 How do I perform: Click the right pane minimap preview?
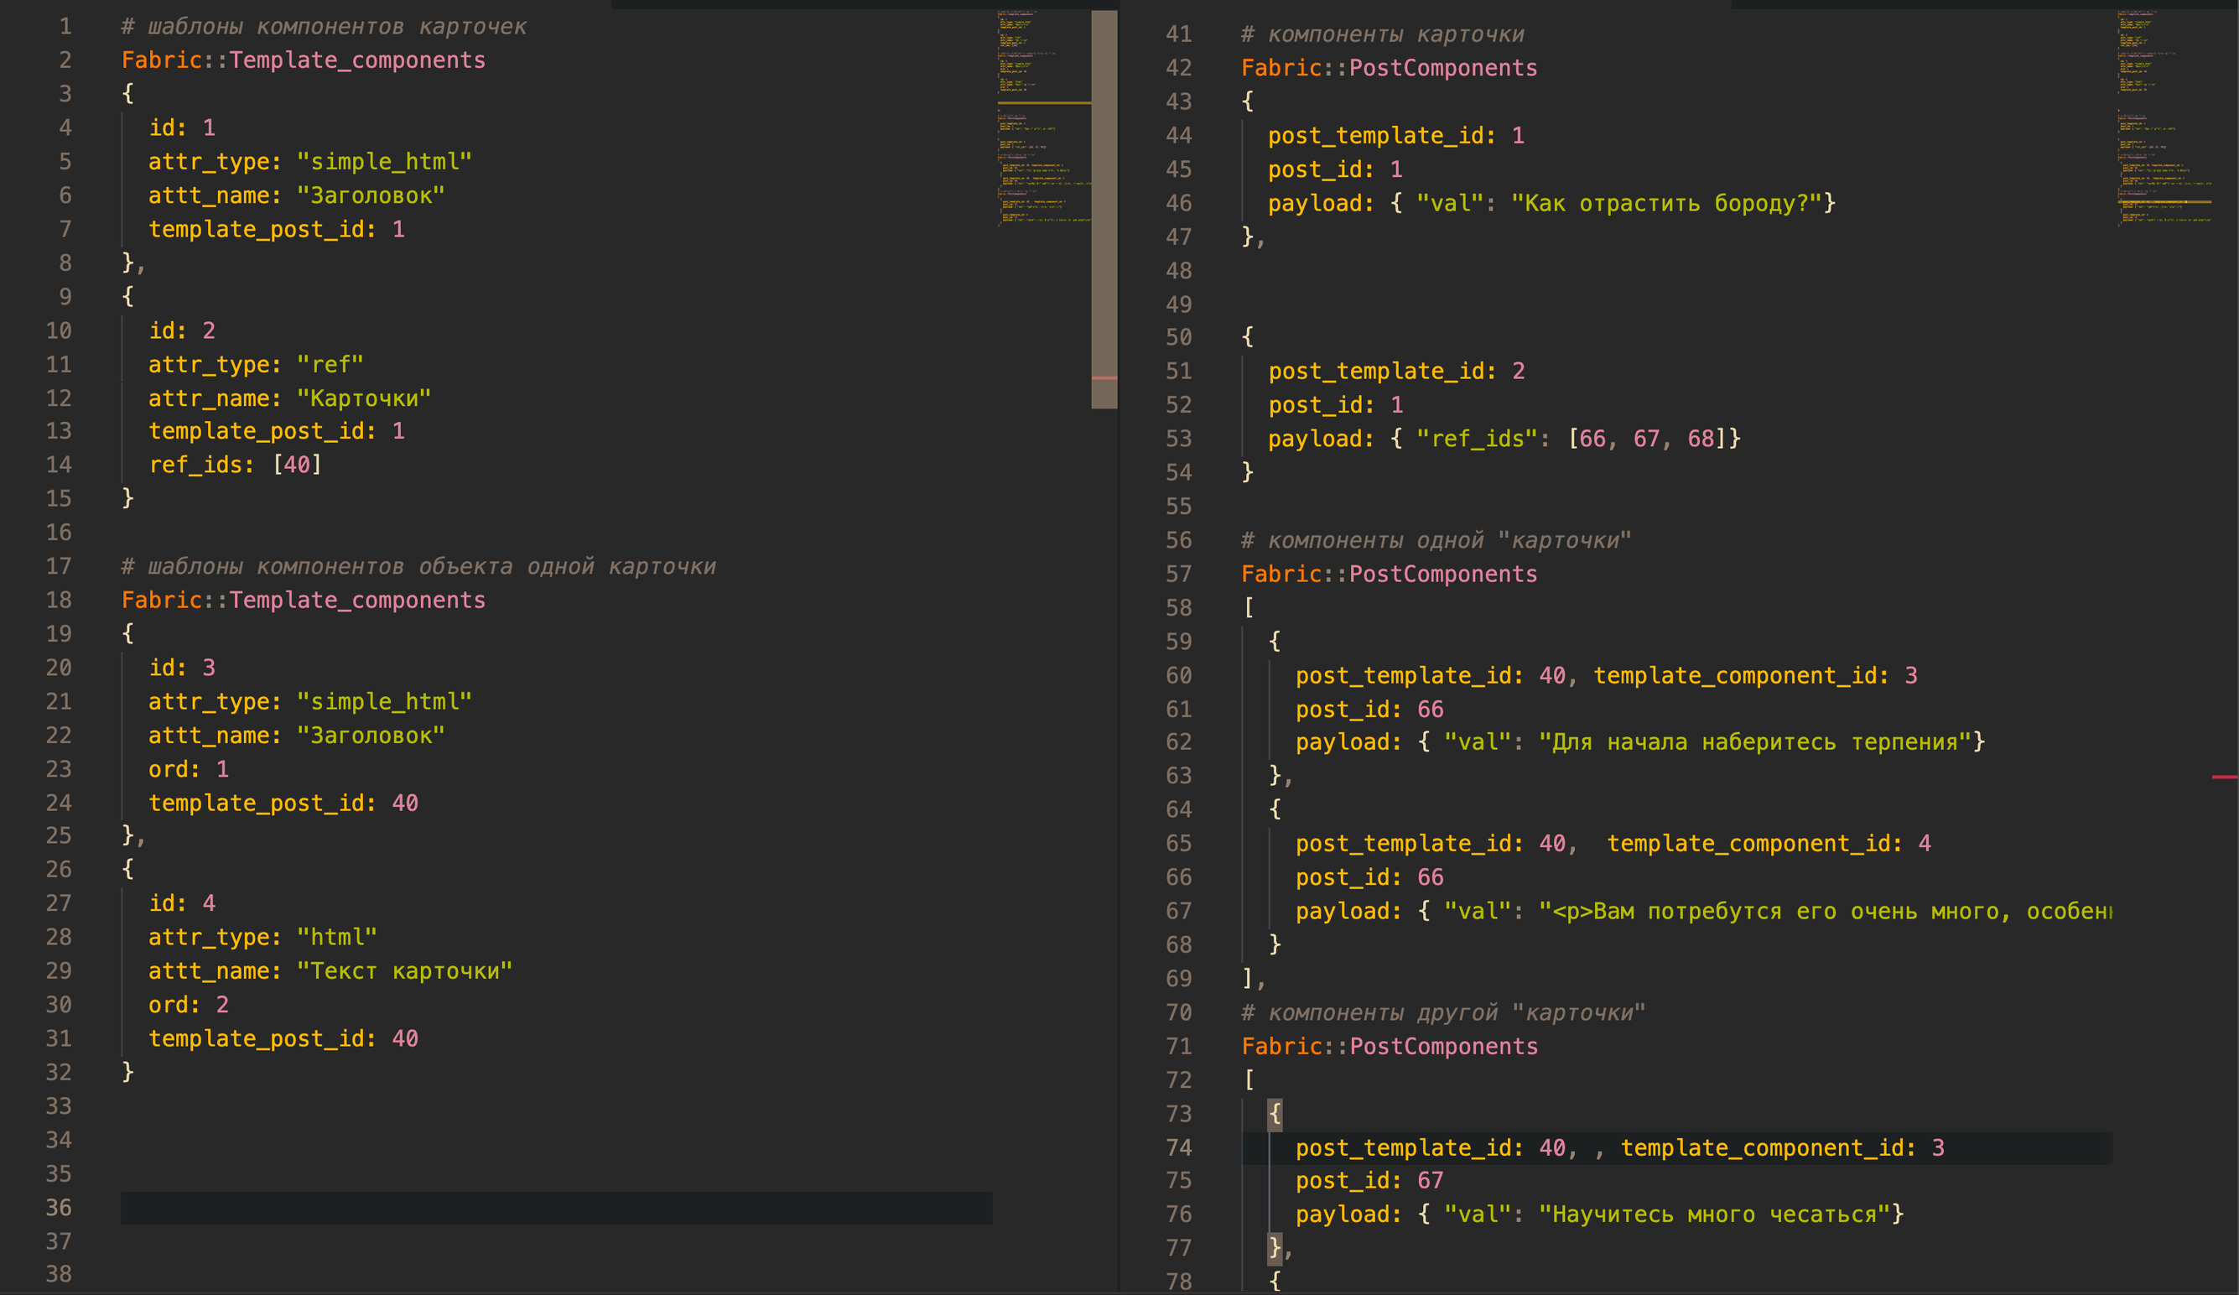click(2163, 120)
